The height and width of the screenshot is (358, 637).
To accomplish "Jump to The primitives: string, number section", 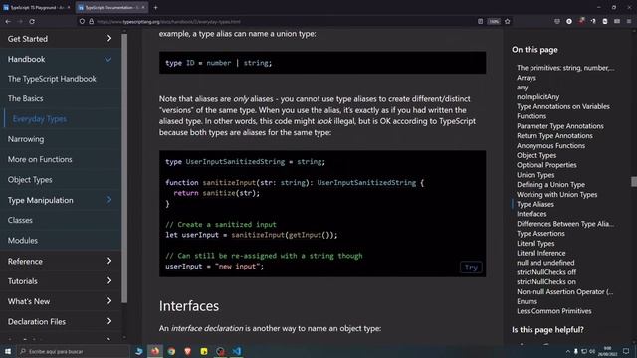I will 565,68.
